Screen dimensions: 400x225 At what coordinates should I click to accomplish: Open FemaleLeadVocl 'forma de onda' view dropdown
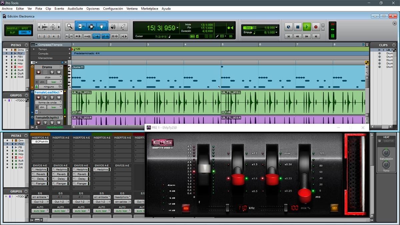tap(48, 102)
